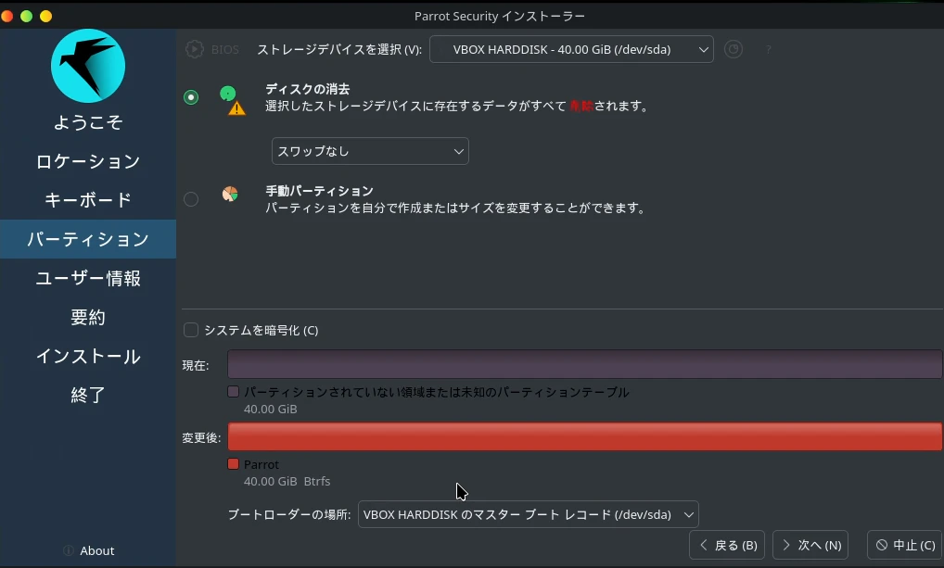
Task: Click the forward arrow icon in 次へ button
Action: point(786,545)
